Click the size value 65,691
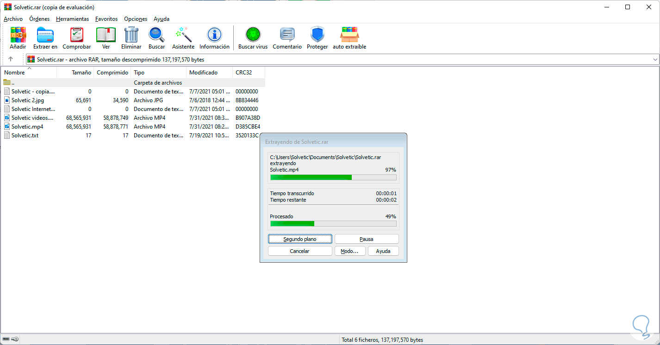This screenshot has width=660, height=345. click(x=83, y=100)
